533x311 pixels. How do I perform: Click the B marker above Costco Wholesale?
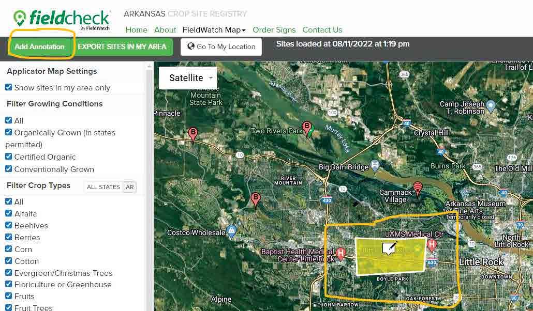tap(255, 200)
